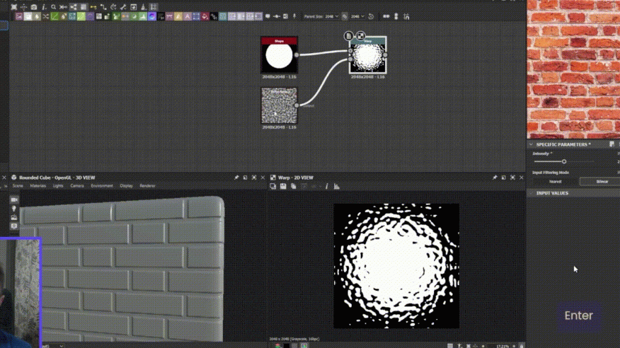Add a Bitmap node, the first node-toolbar icon
620x348 pixels.
pyautogui.click(x=19, y=16)
